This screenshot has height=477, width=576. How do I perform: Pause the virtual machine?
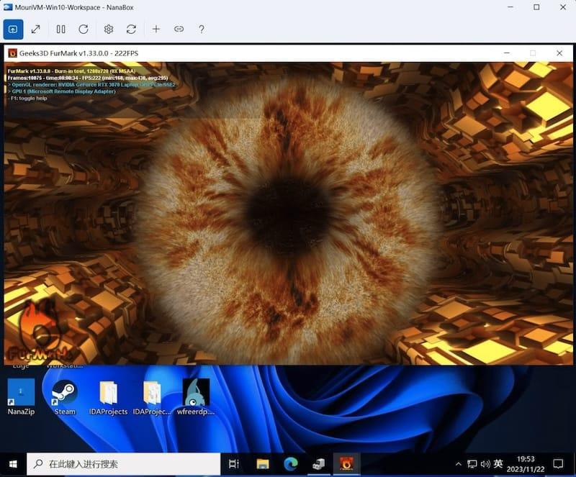[x=61, y=29]
